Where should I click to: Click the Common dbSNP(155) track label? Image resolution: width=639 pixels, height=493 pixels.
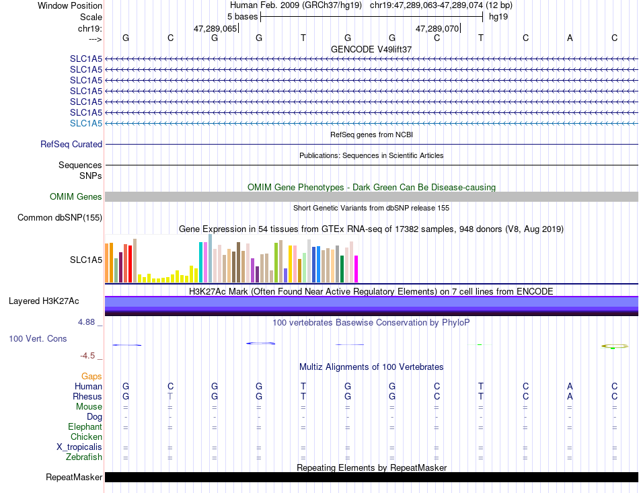(x=60, y=217)
